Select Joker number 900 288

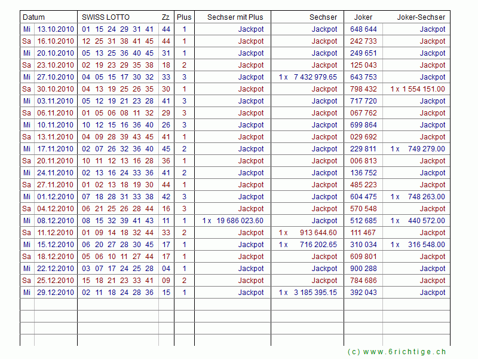click(363, 269)
